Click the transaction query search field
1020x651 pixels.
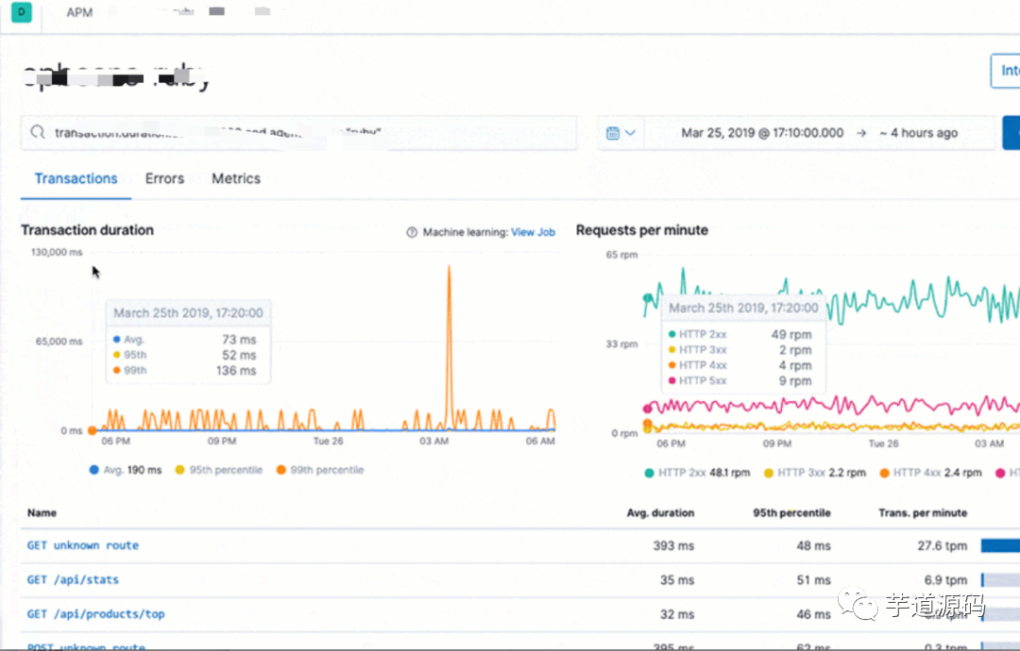298,132
